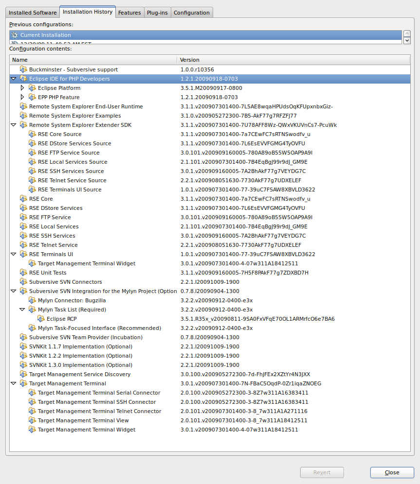Click the Buckminster - Subversive support icon
420x484 pixels.
[x=23, y=69]
